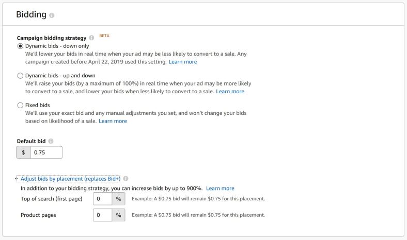The height and width of the screenshot is (240, 407).
Task: Open Learn more about 900% bid increase
Action: click(220, 188)
